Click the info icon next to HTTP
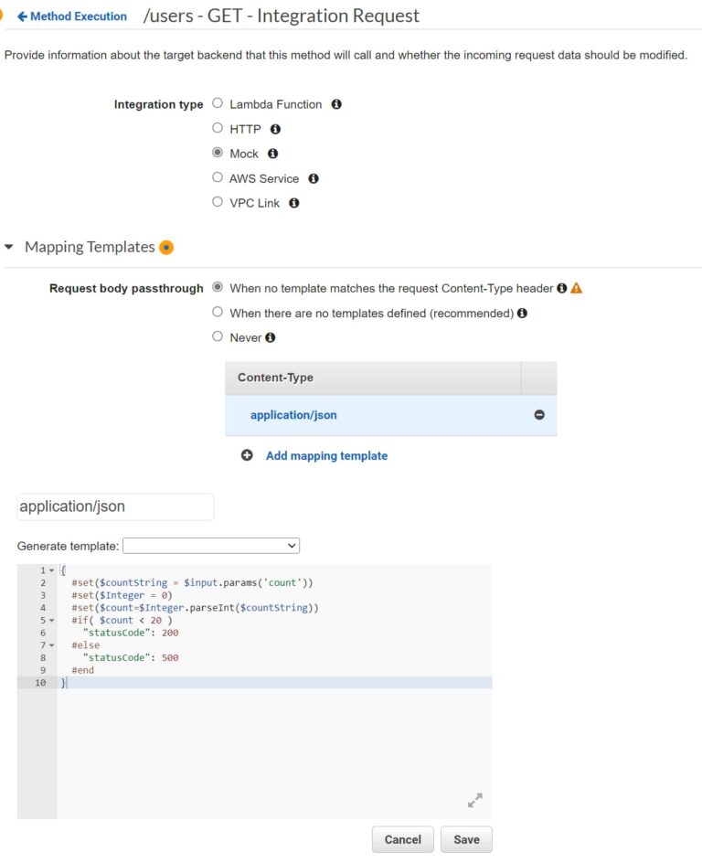Viewport: 702px width, 863px height. tap(275, 129)
